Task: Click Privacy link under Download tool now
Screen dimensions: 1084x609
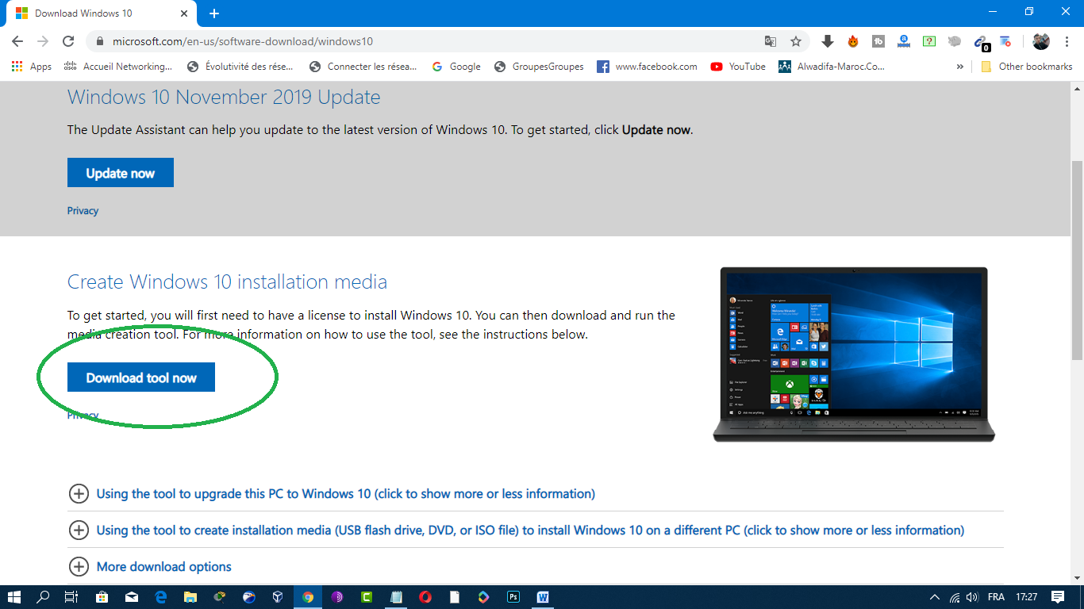Action: click(x=83, y=416)
